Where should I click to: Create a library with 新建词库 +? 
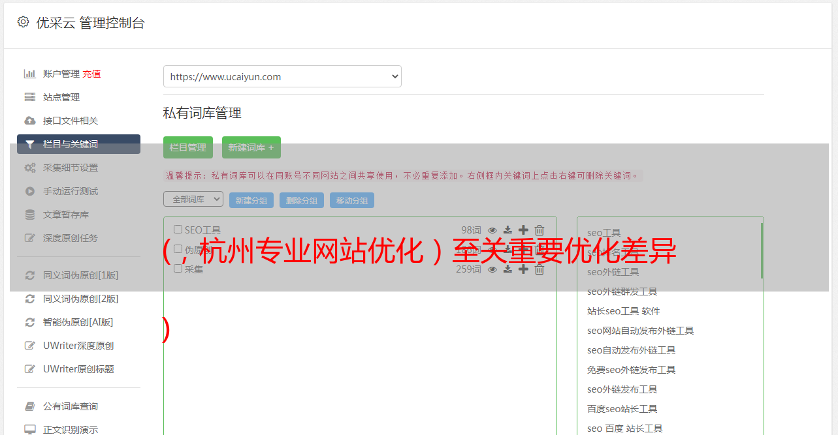pos(251,147)
